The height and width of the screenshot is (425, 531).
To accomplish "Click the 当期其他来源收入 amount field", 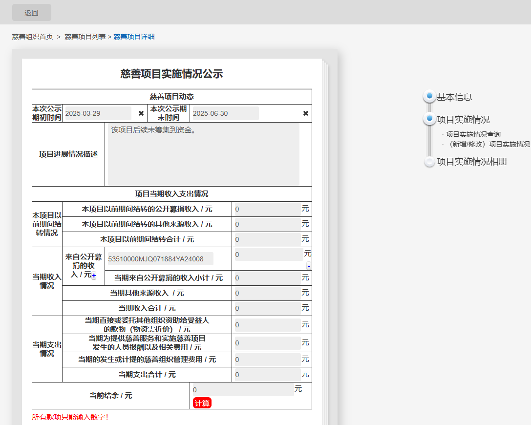I will pyautogui.click(x=268, y=293).
